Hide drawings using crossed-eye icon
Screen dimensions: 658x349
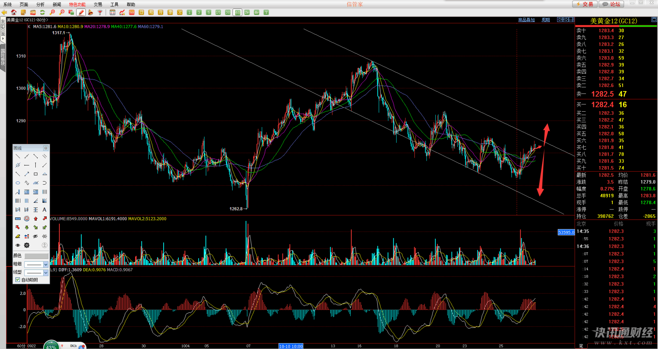35,236
